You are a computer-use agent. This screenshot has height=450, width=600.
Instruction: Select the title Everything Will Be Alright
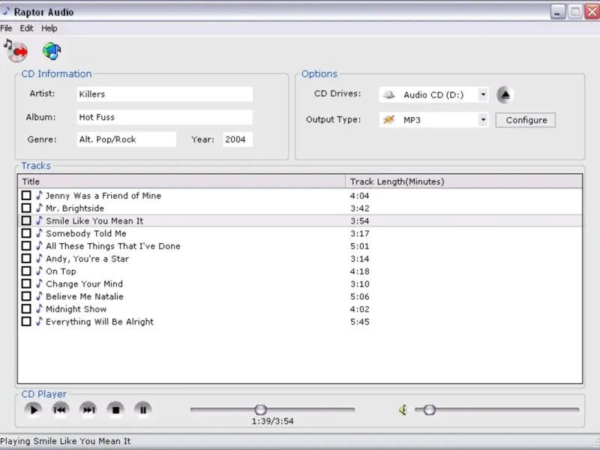(100, 322)
